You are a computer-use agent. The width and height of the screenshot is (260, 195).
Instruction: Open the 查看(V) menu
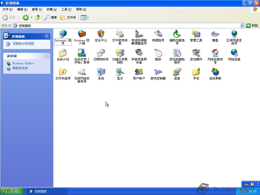37,9
